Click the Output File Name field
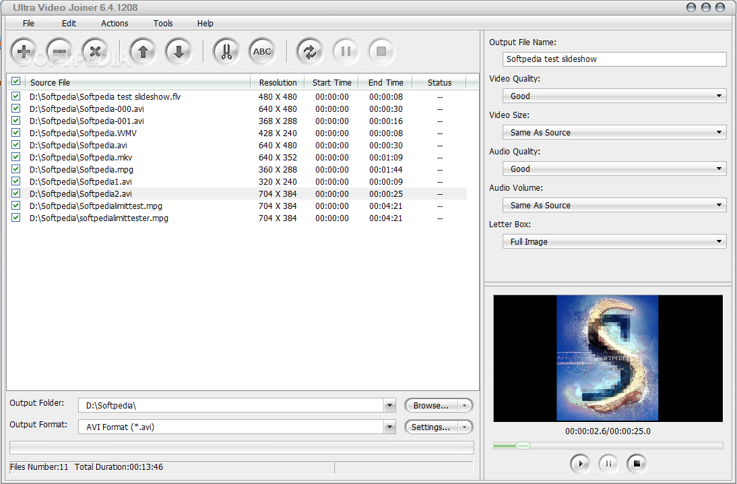Image resolution: width=737 pixels, height=484 pixels. click(614, 59)
